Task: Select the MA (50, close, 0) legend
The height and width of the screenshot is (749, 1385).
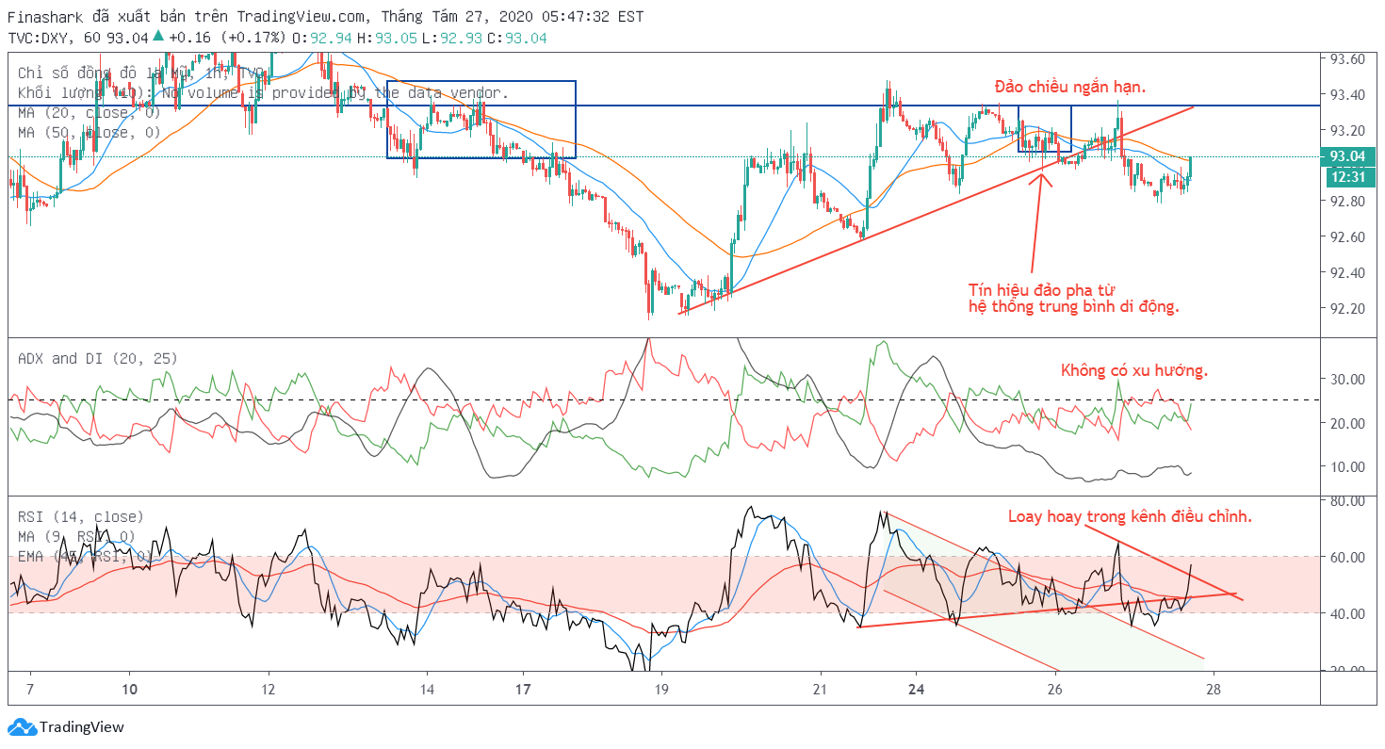Action: coord(89,132)
